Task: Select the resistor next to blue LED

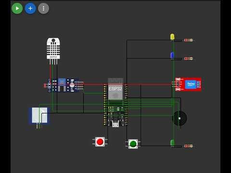Action: tap(188, 59)
